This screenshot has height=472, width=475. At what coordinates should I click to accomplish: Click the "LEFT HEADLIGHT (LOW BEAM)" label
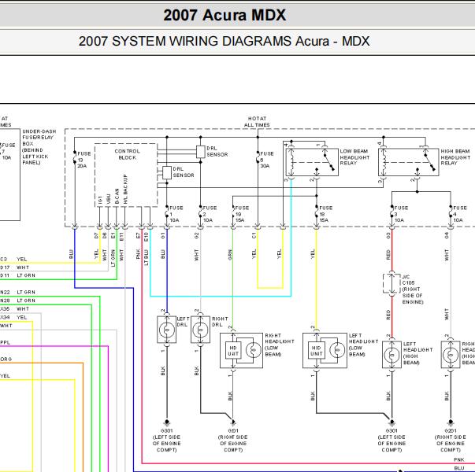coord(363,345)
